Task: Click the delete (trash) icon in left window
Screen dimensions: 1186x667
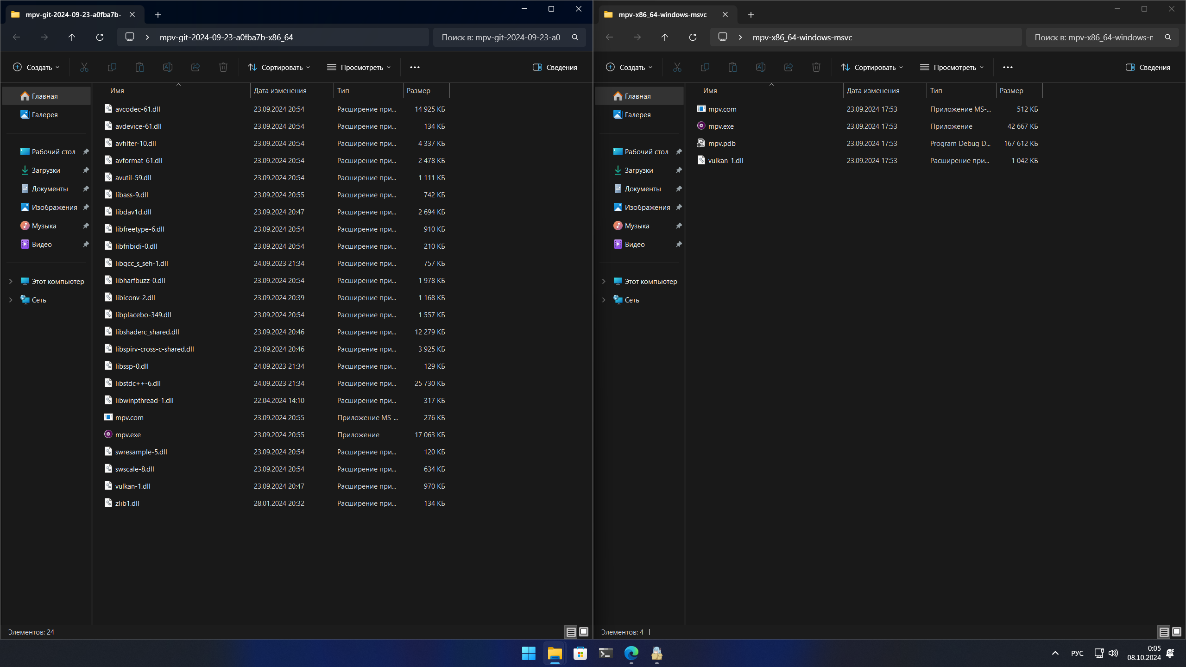Action: (x=223, y=68)
